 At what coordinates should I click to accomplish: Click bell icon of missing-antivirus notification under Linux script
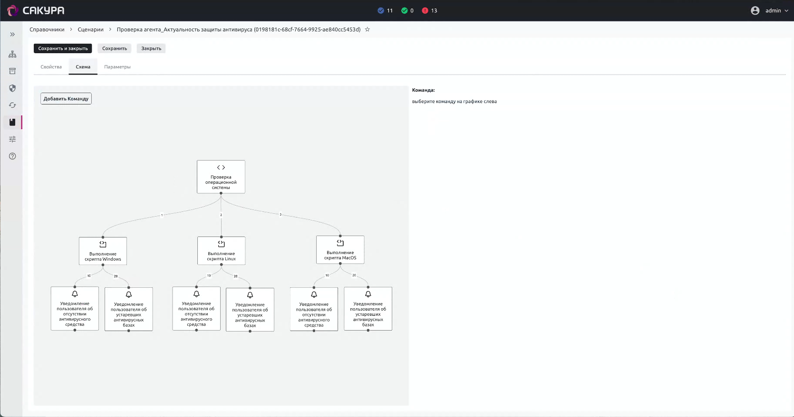196,294
